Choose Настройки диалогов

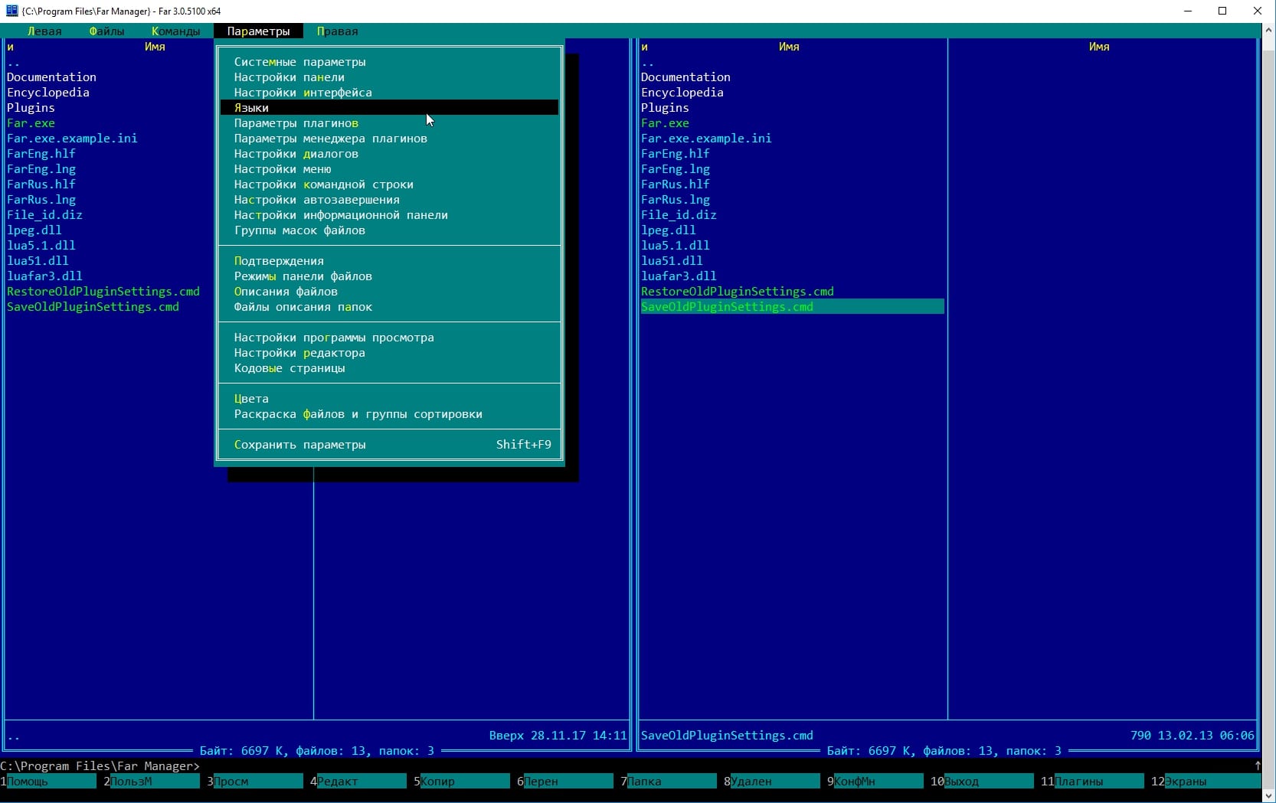point(389,154)
